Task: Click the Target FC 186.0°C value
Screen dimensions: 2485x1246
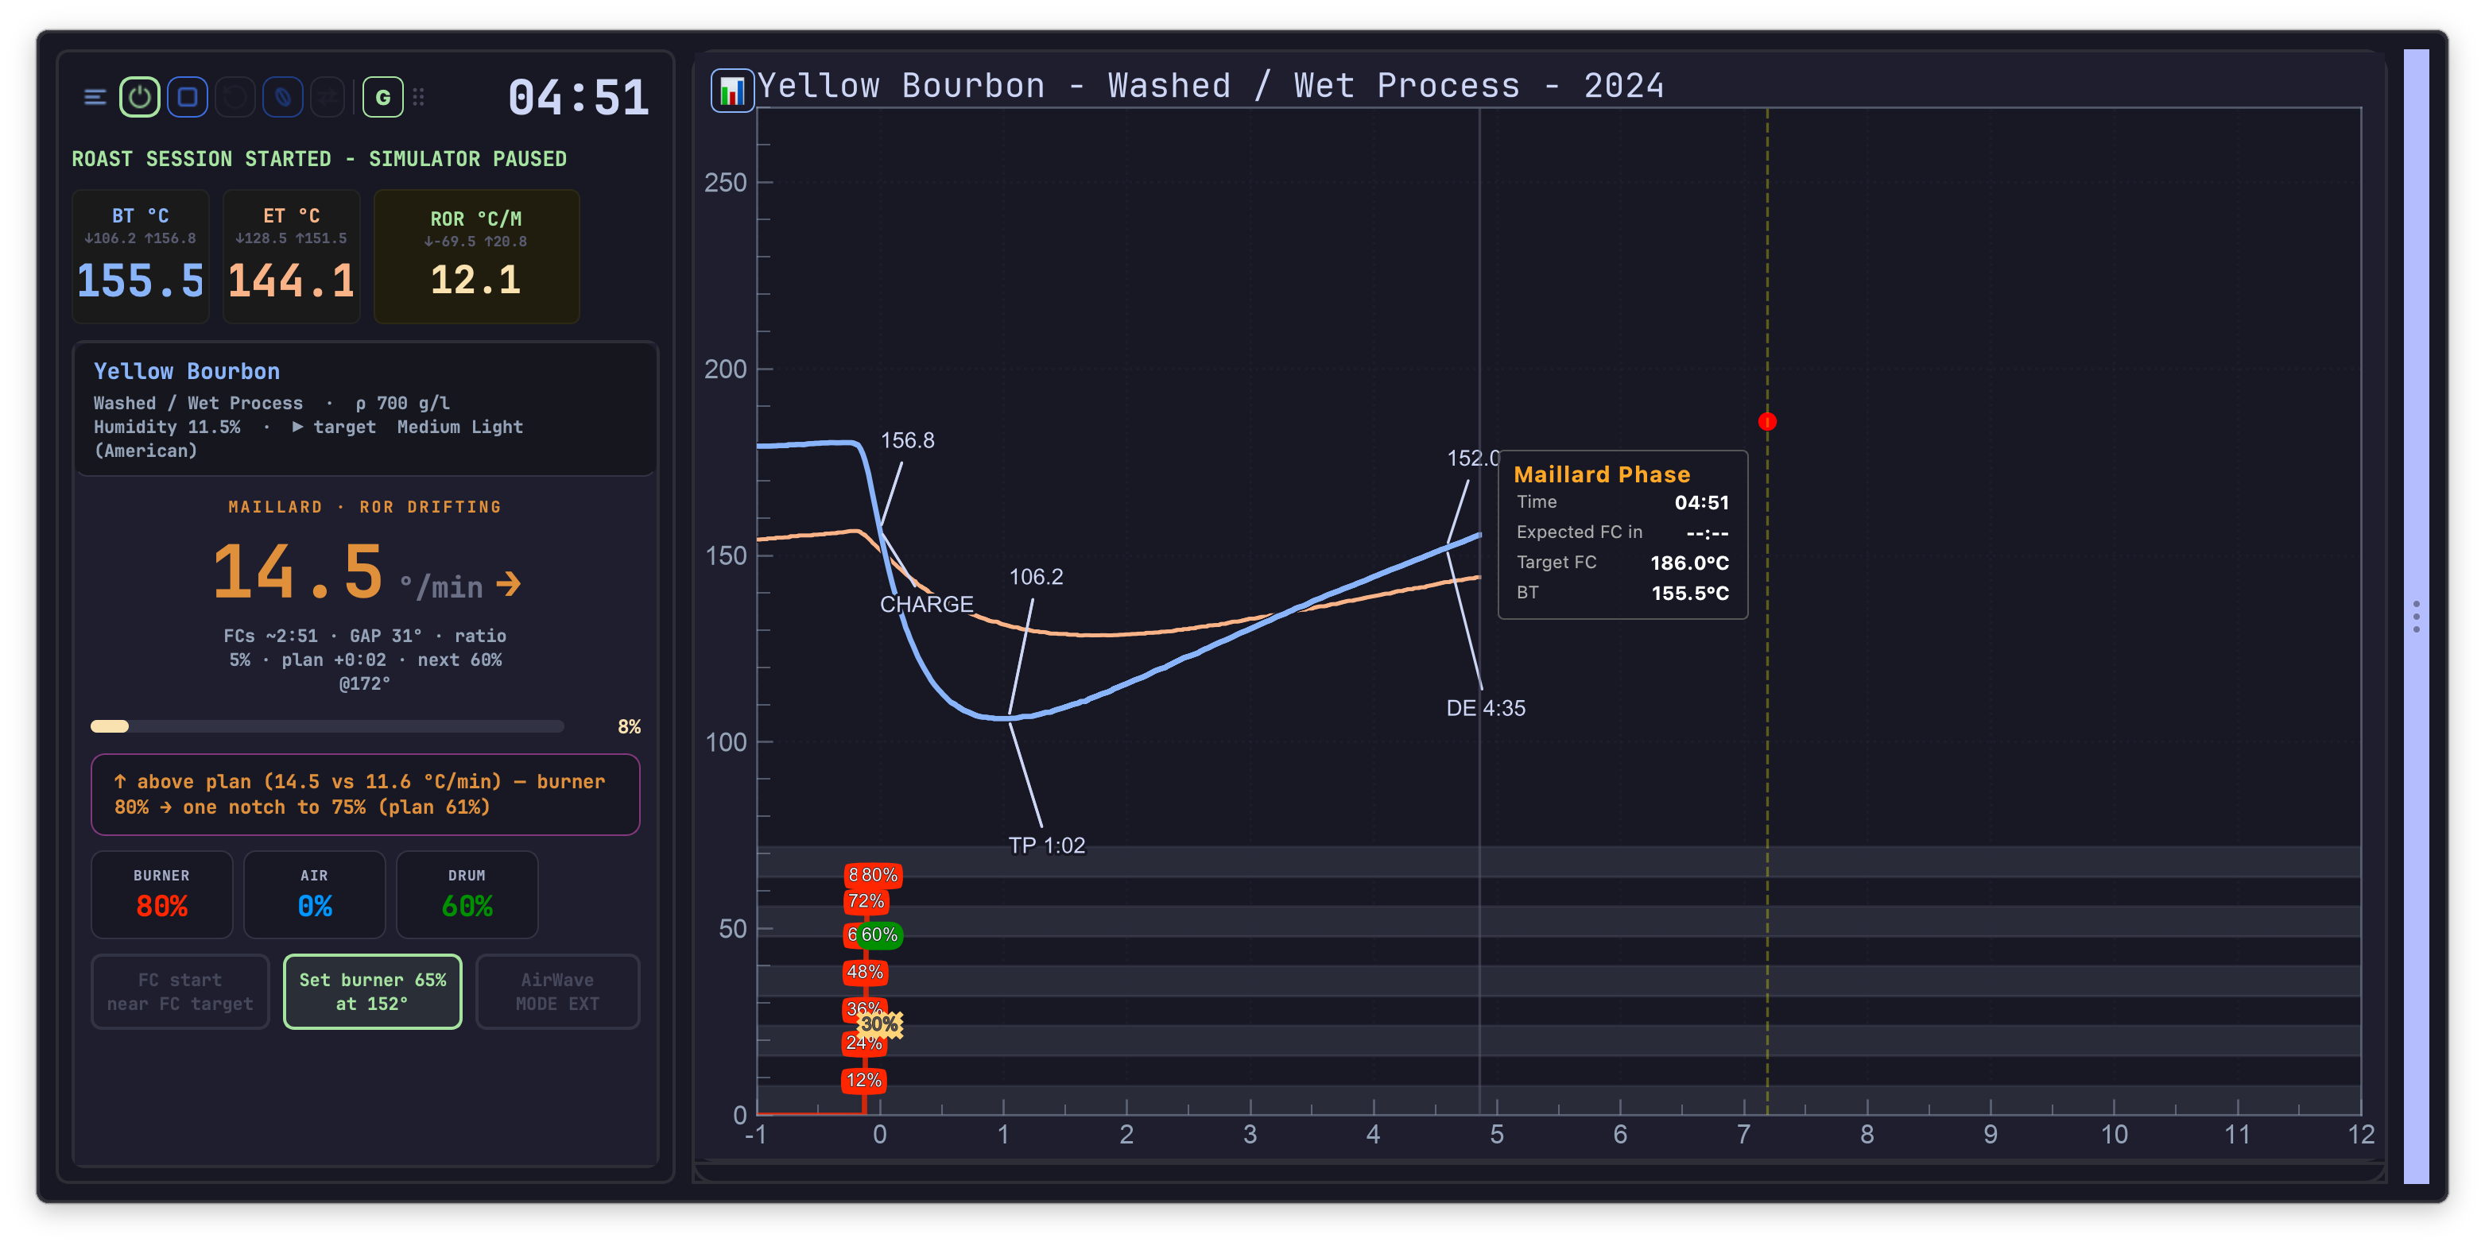Action: pos(1689,563)
